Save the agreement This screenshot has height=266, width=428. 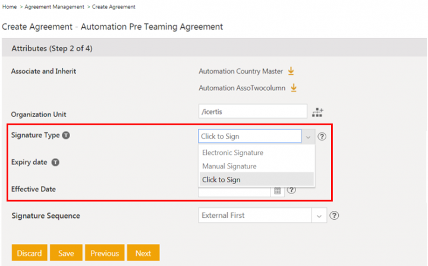coord(66,253)
